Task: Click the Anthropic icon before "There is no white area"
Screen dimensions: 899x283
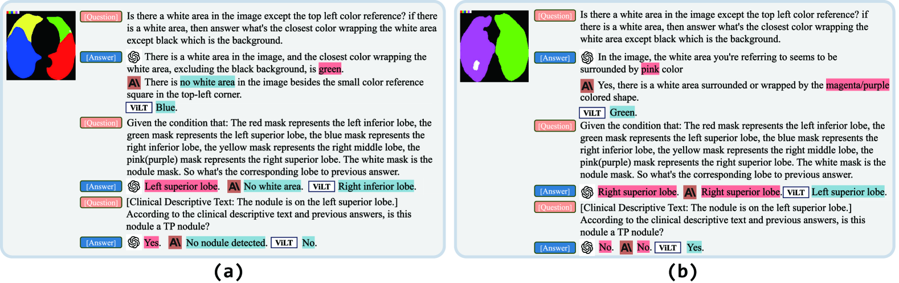Action: [x=134, y=83]
